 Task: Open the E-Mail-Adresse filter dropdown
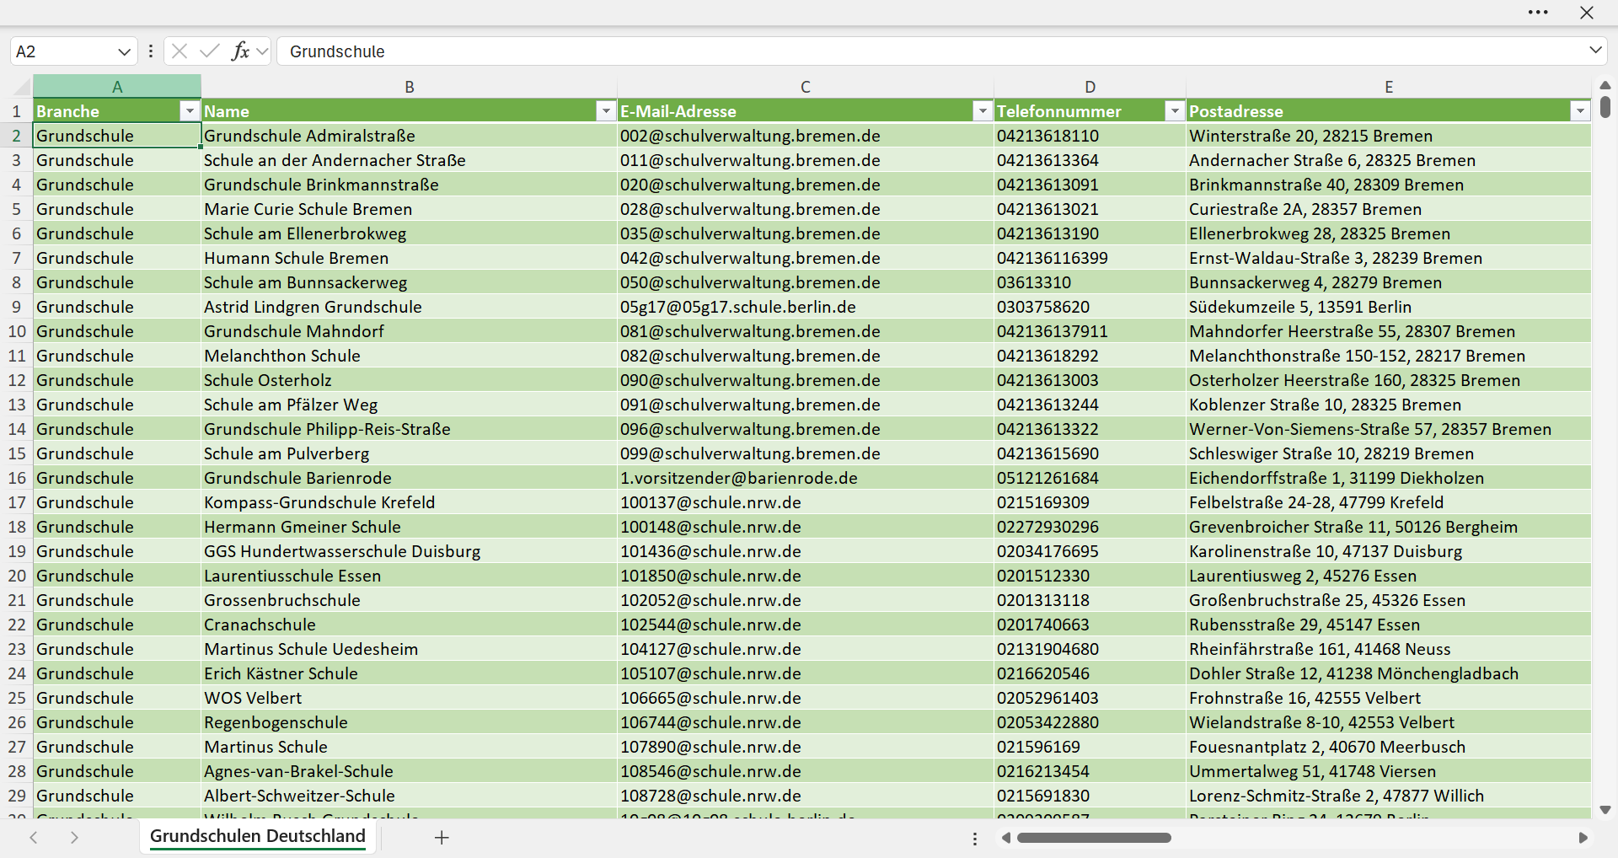pos(983,111)
